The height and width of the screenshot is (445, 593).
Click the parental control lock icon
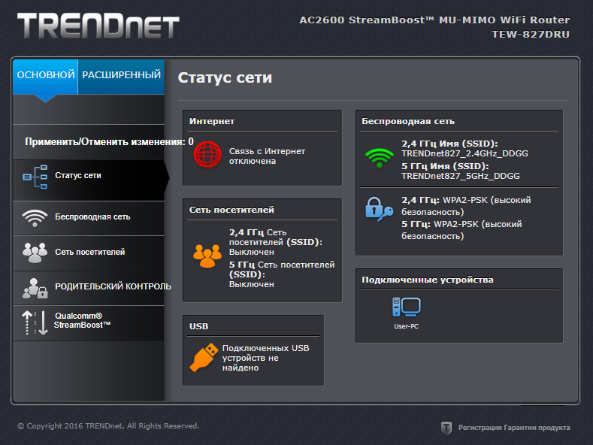35,289
